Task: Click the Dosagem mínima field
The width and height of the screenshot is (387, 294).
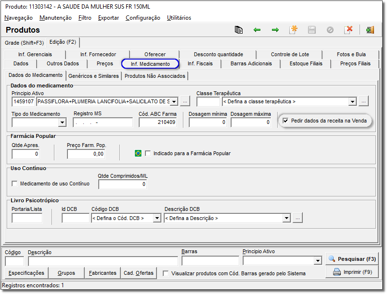Action: click(x=207, y=122)
